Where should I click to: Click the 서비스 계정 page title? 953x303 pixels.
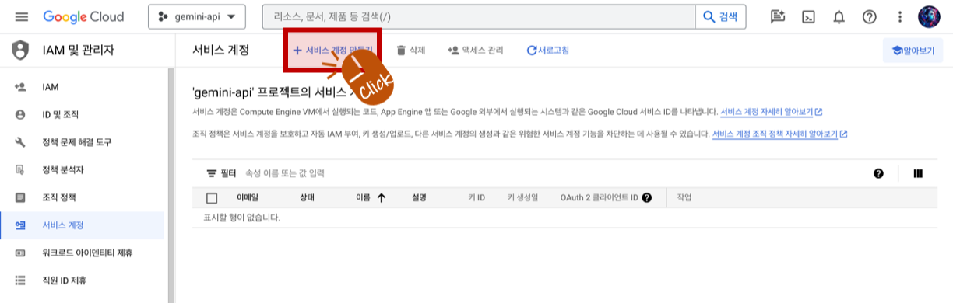pyautogui.click(x=220, y=50)
